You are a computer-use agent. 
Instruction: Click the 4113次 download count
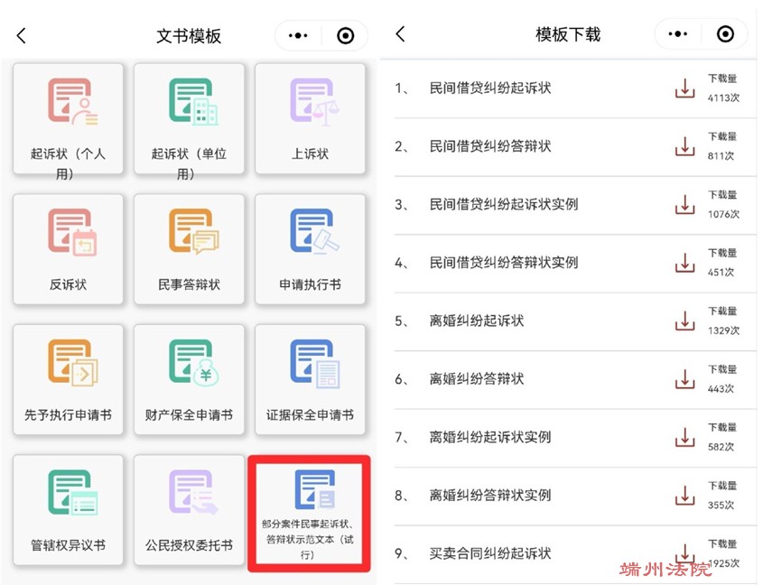[723, 97]
